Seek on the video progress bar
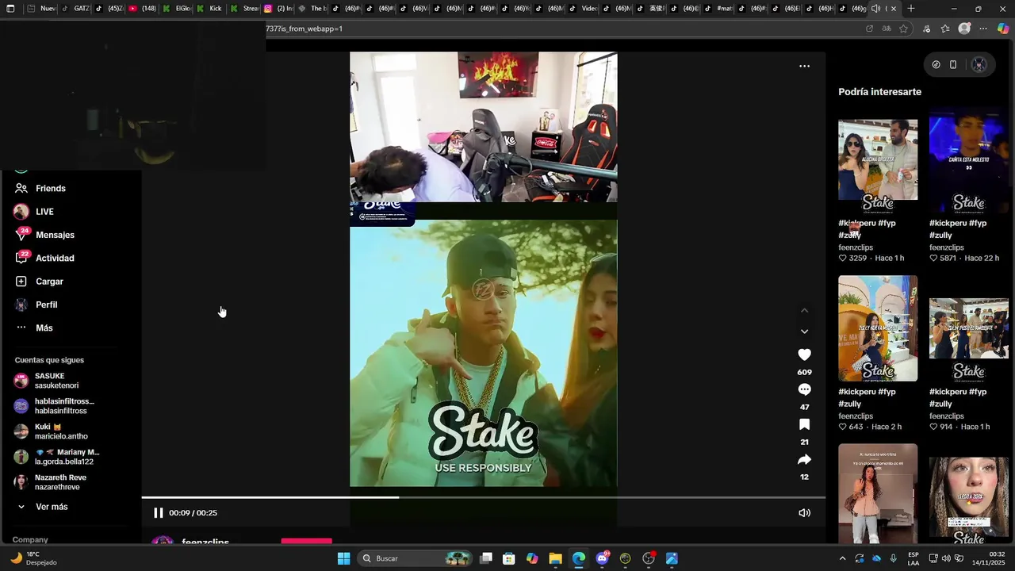The height and width of the screenshot is (571, 1015). (483, 498)
